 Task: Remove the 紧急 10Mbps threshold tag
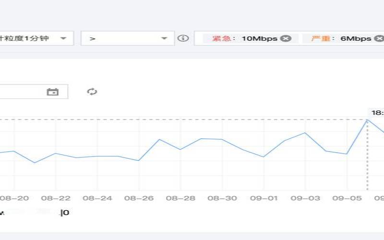pyautogui.click(x=286, y=38)
